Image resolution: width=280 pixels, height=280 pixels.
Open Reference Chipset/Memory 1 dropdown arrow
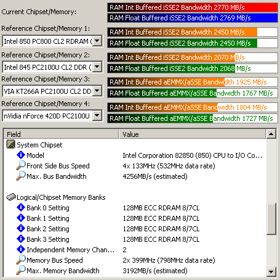97,41
